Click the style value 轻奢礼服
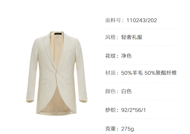This screenshot has height=134, width=190. pyautogui.click(x=132, y=37)
